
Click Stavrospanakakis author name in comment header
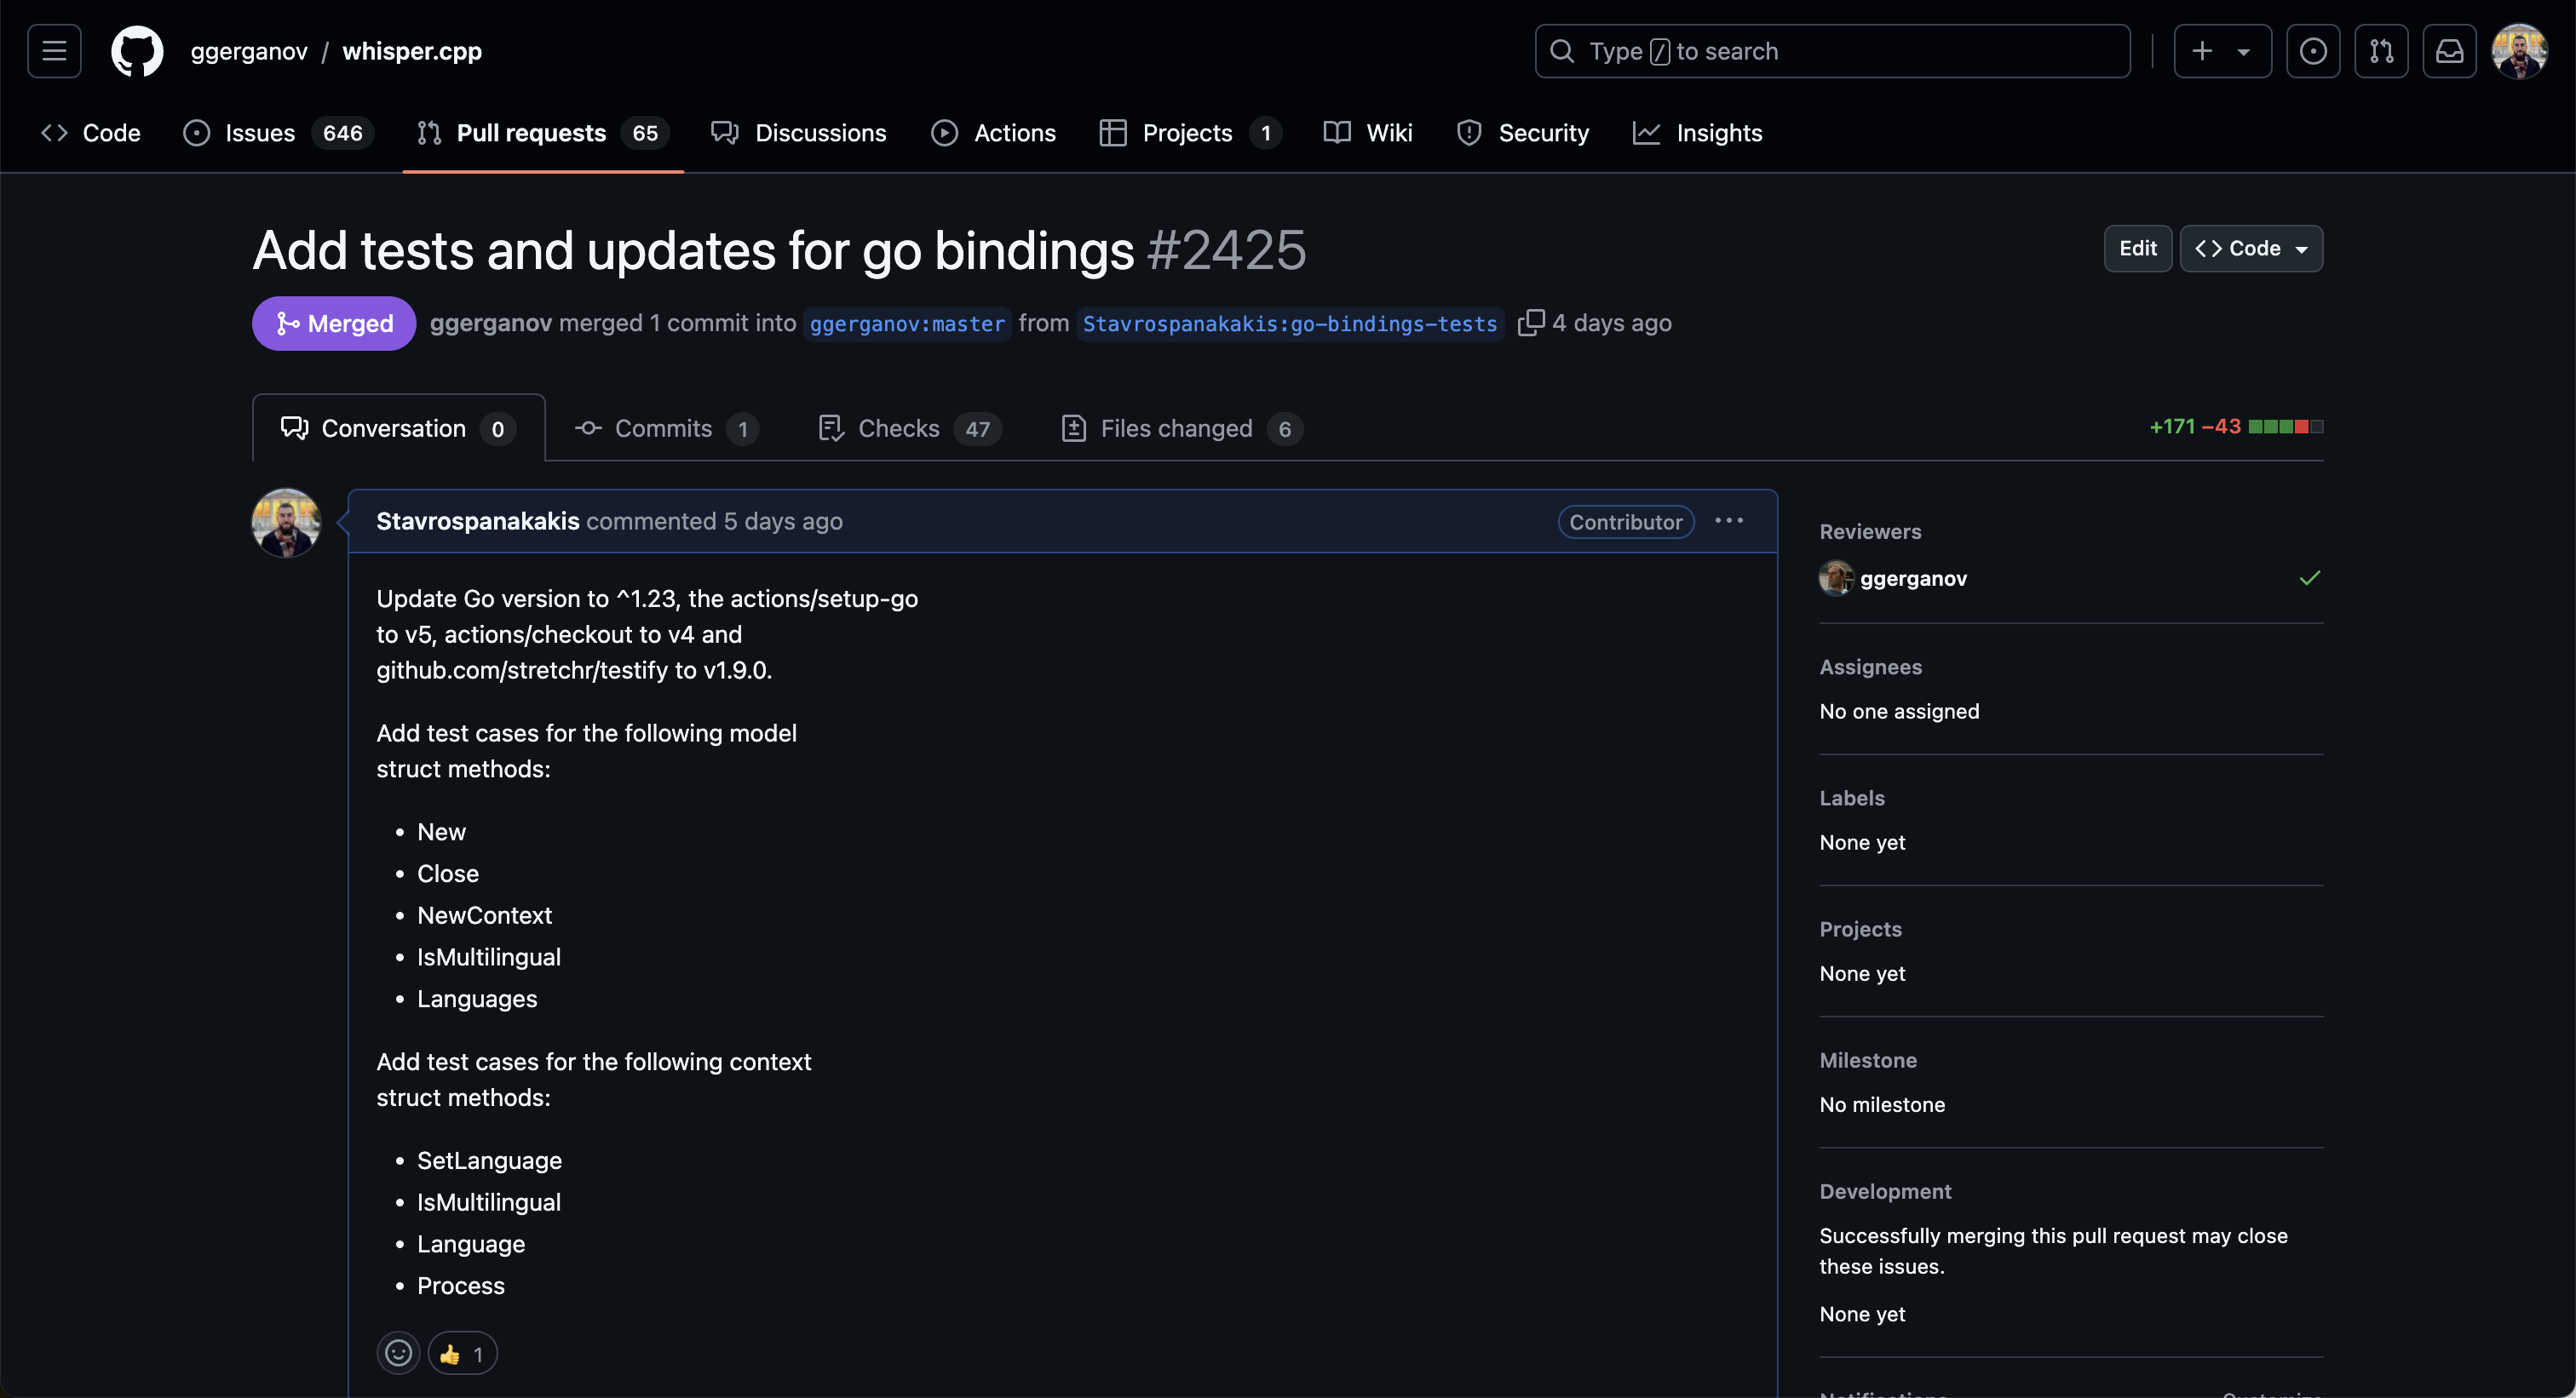click(477, 520)
